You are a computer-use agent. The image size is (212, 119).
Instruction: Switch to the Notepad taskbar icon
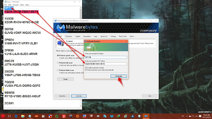pos(29,116)
